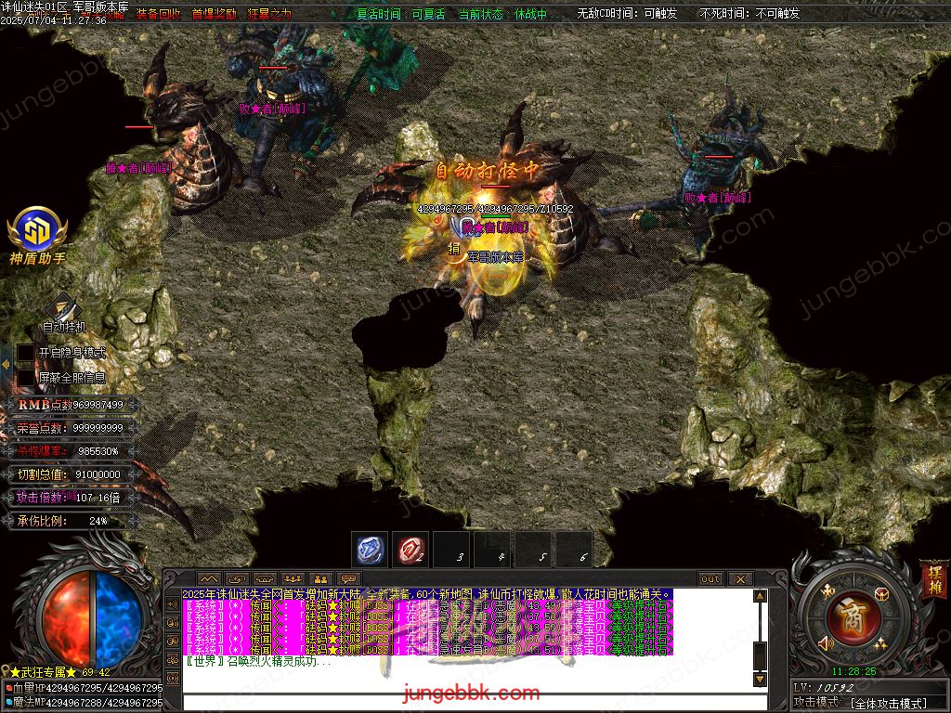Screen dimensions: 951x713
Task: Click the 武狂专属 69:42 label
Action: pyautogui.click(x=60, y=672)
